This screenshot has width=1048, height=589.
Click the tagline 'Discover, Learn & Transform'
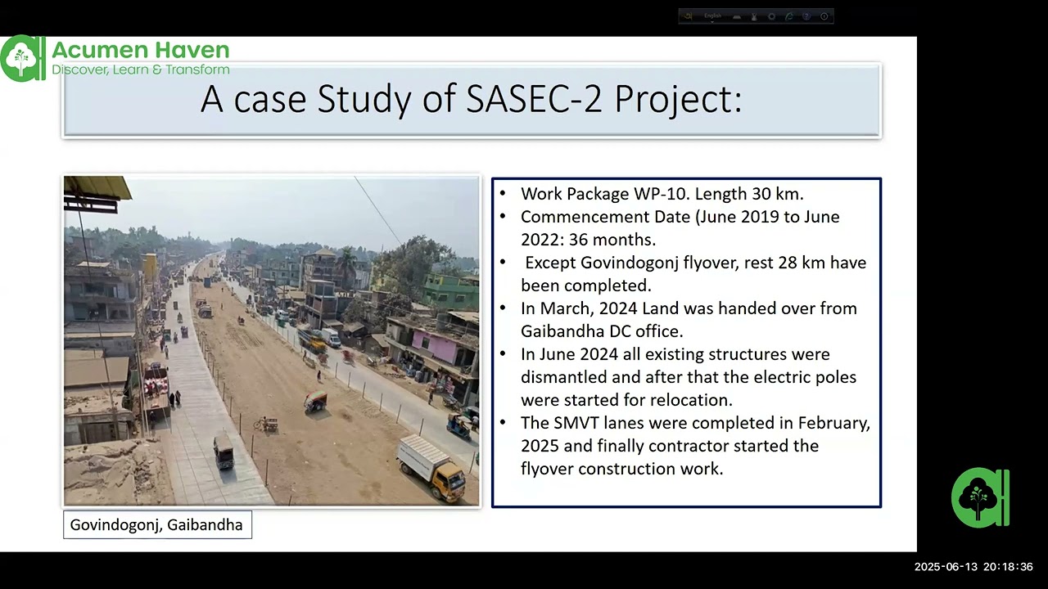pyautogui.click(x=140, y=70)
